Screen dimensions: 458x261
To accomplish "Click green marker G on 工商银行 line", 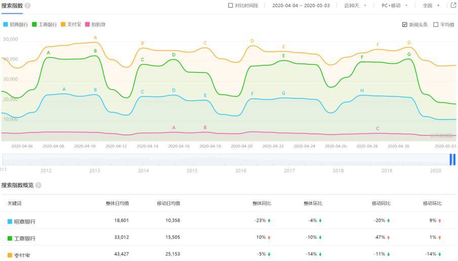I will click(409, 54).
